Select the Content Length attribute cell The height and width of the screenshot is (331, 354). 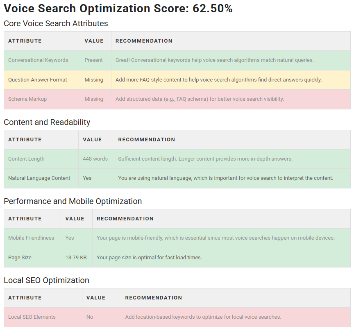click(26, 159)
